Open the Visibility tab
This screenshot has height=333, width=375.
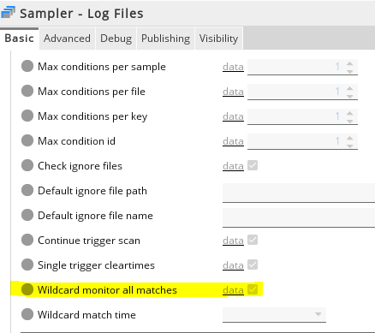[218, 39]
